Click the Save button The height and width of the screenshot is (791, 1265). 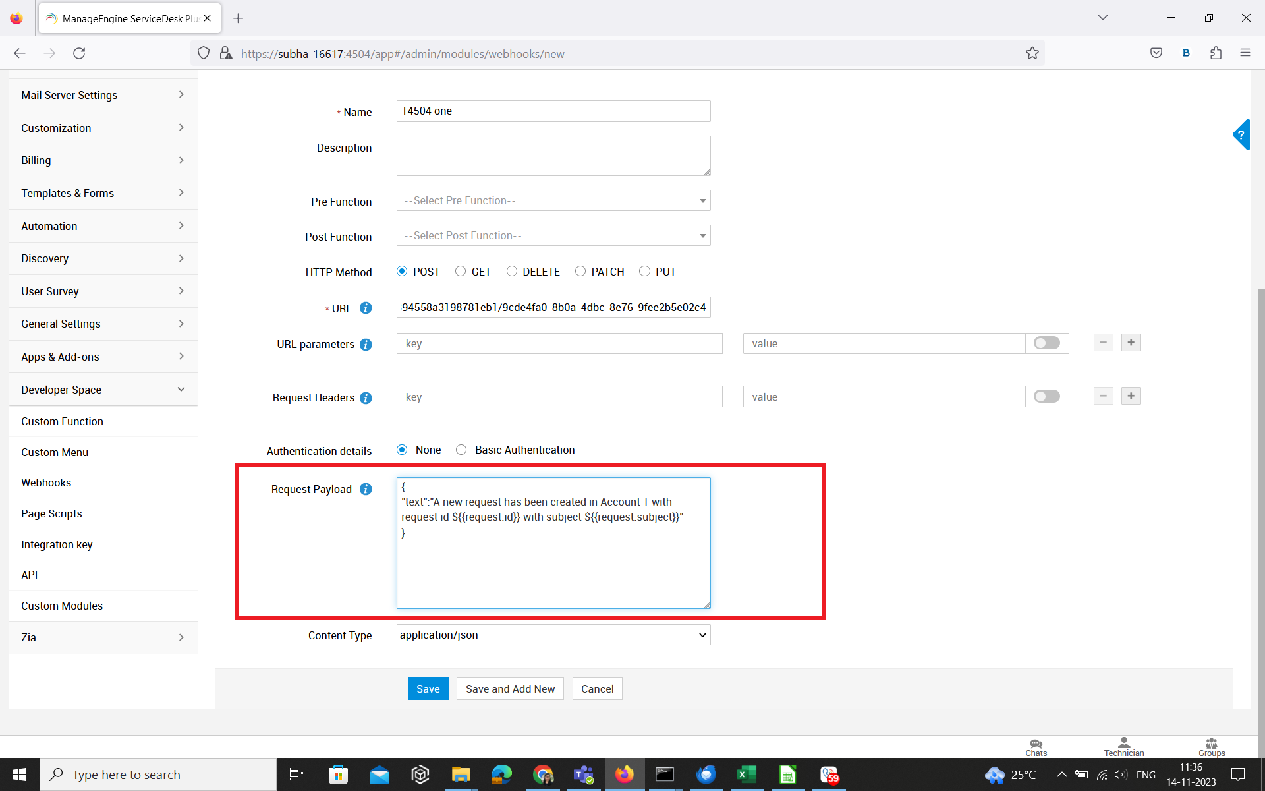pos(428,689)
